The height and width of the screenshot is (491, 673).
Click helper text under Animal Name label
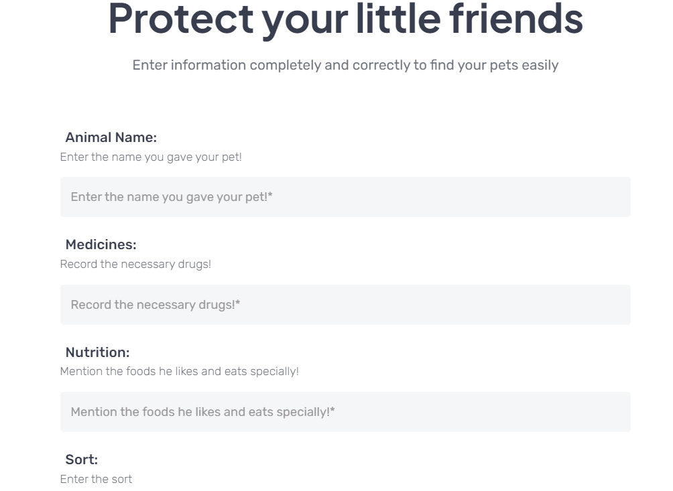click(151, 157)
